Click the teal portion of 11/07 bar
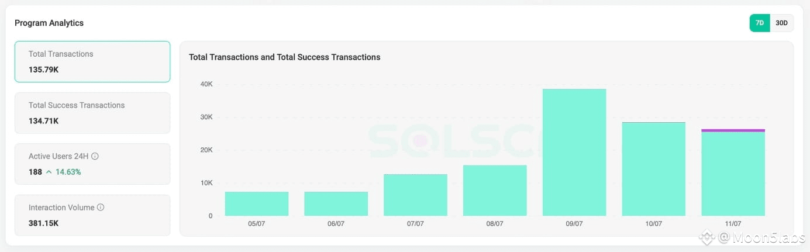810x252 pixels. [x=733, y=174]
